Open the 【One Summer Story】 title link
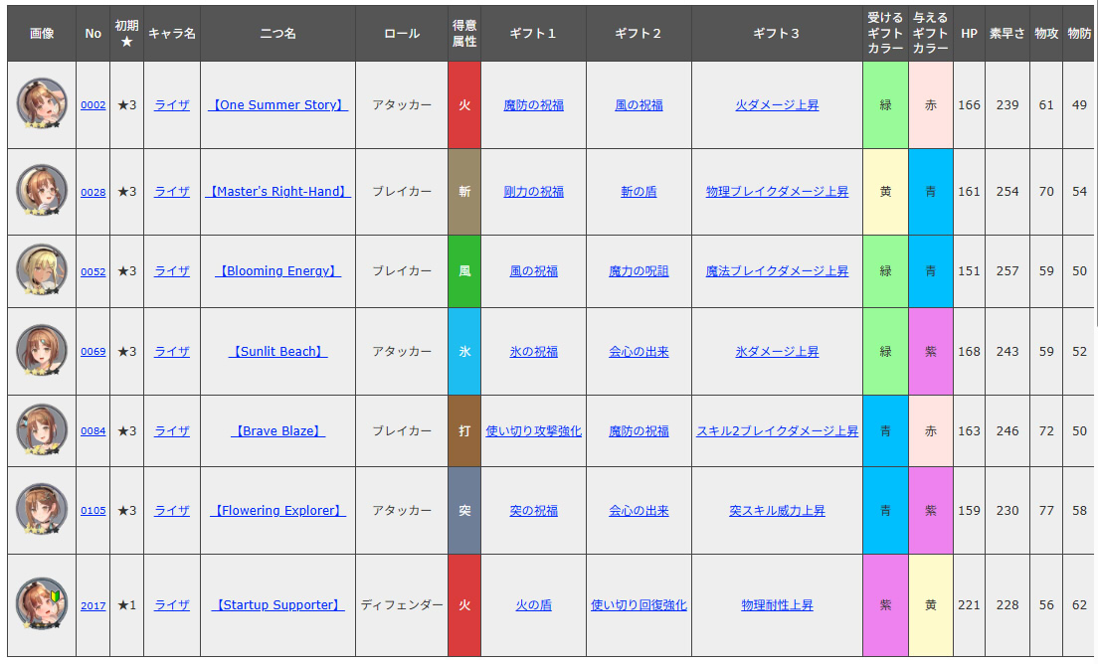 click(278, 105)
